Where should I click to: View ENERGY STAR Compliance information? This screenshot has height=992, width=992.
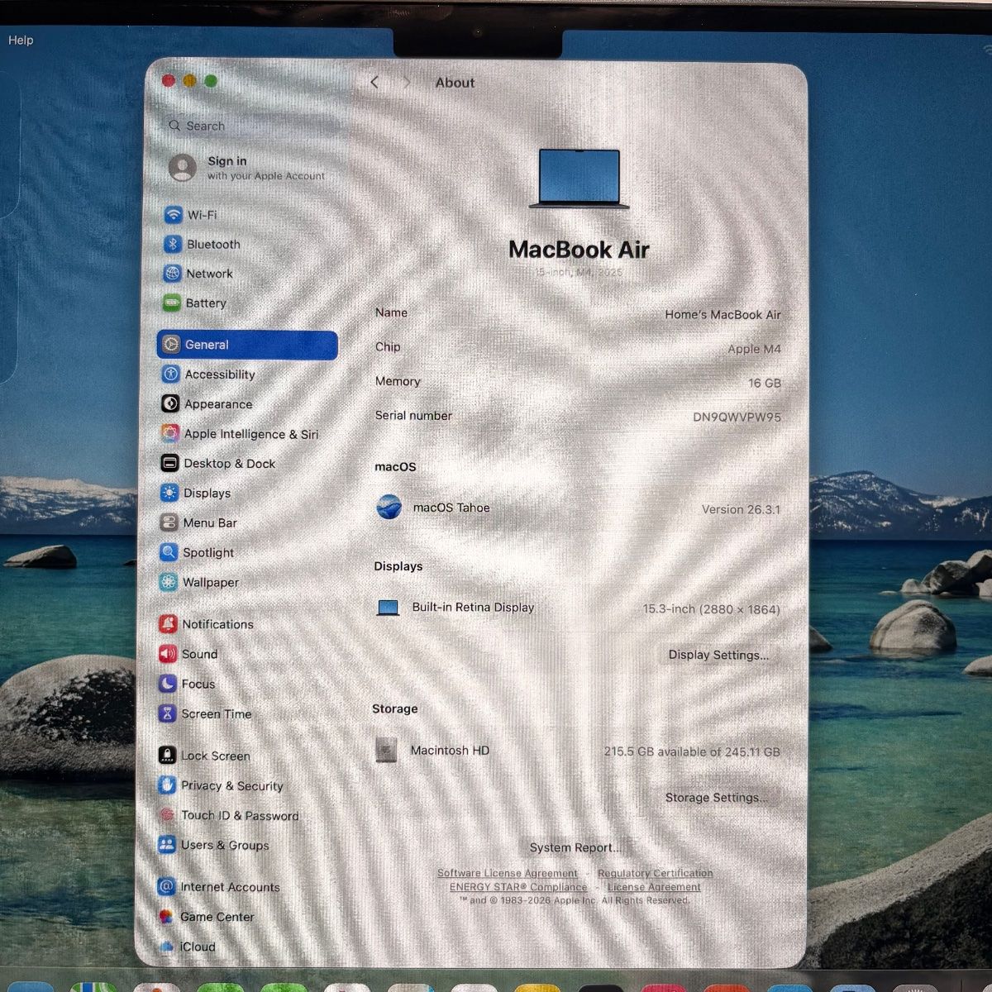pos(518,886)
